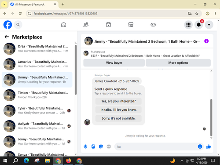This screenshot has width=220, height=165.
Task: Bookmark this page with the star
Action: click(x=197, y=14)
